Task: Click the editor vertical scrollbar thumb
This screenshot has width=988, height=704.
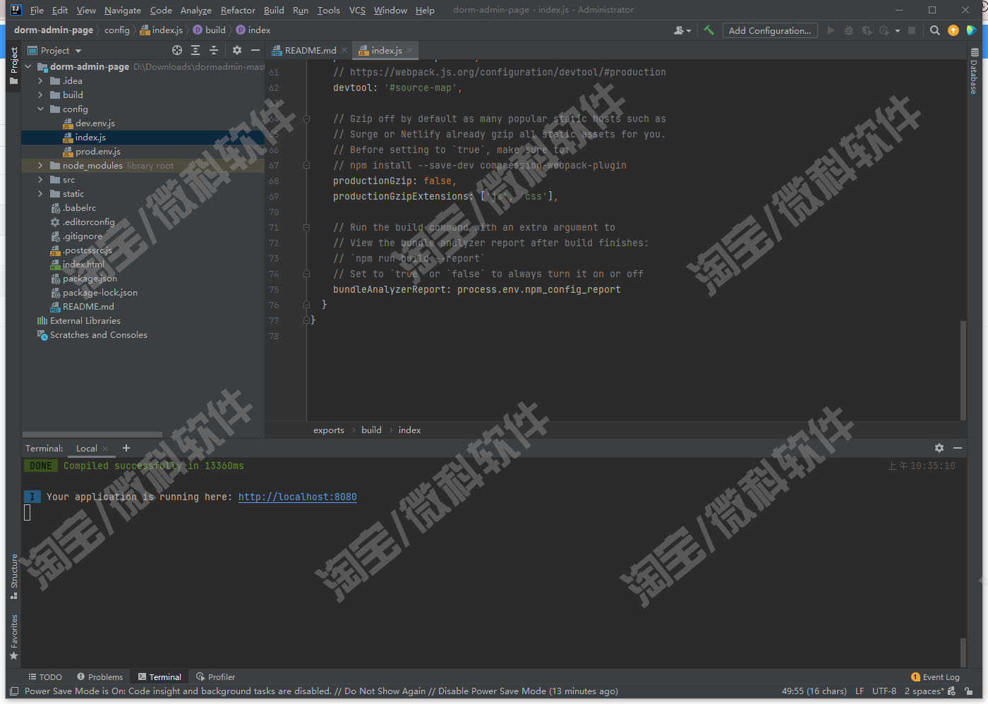Action: (x=963, y=370)
